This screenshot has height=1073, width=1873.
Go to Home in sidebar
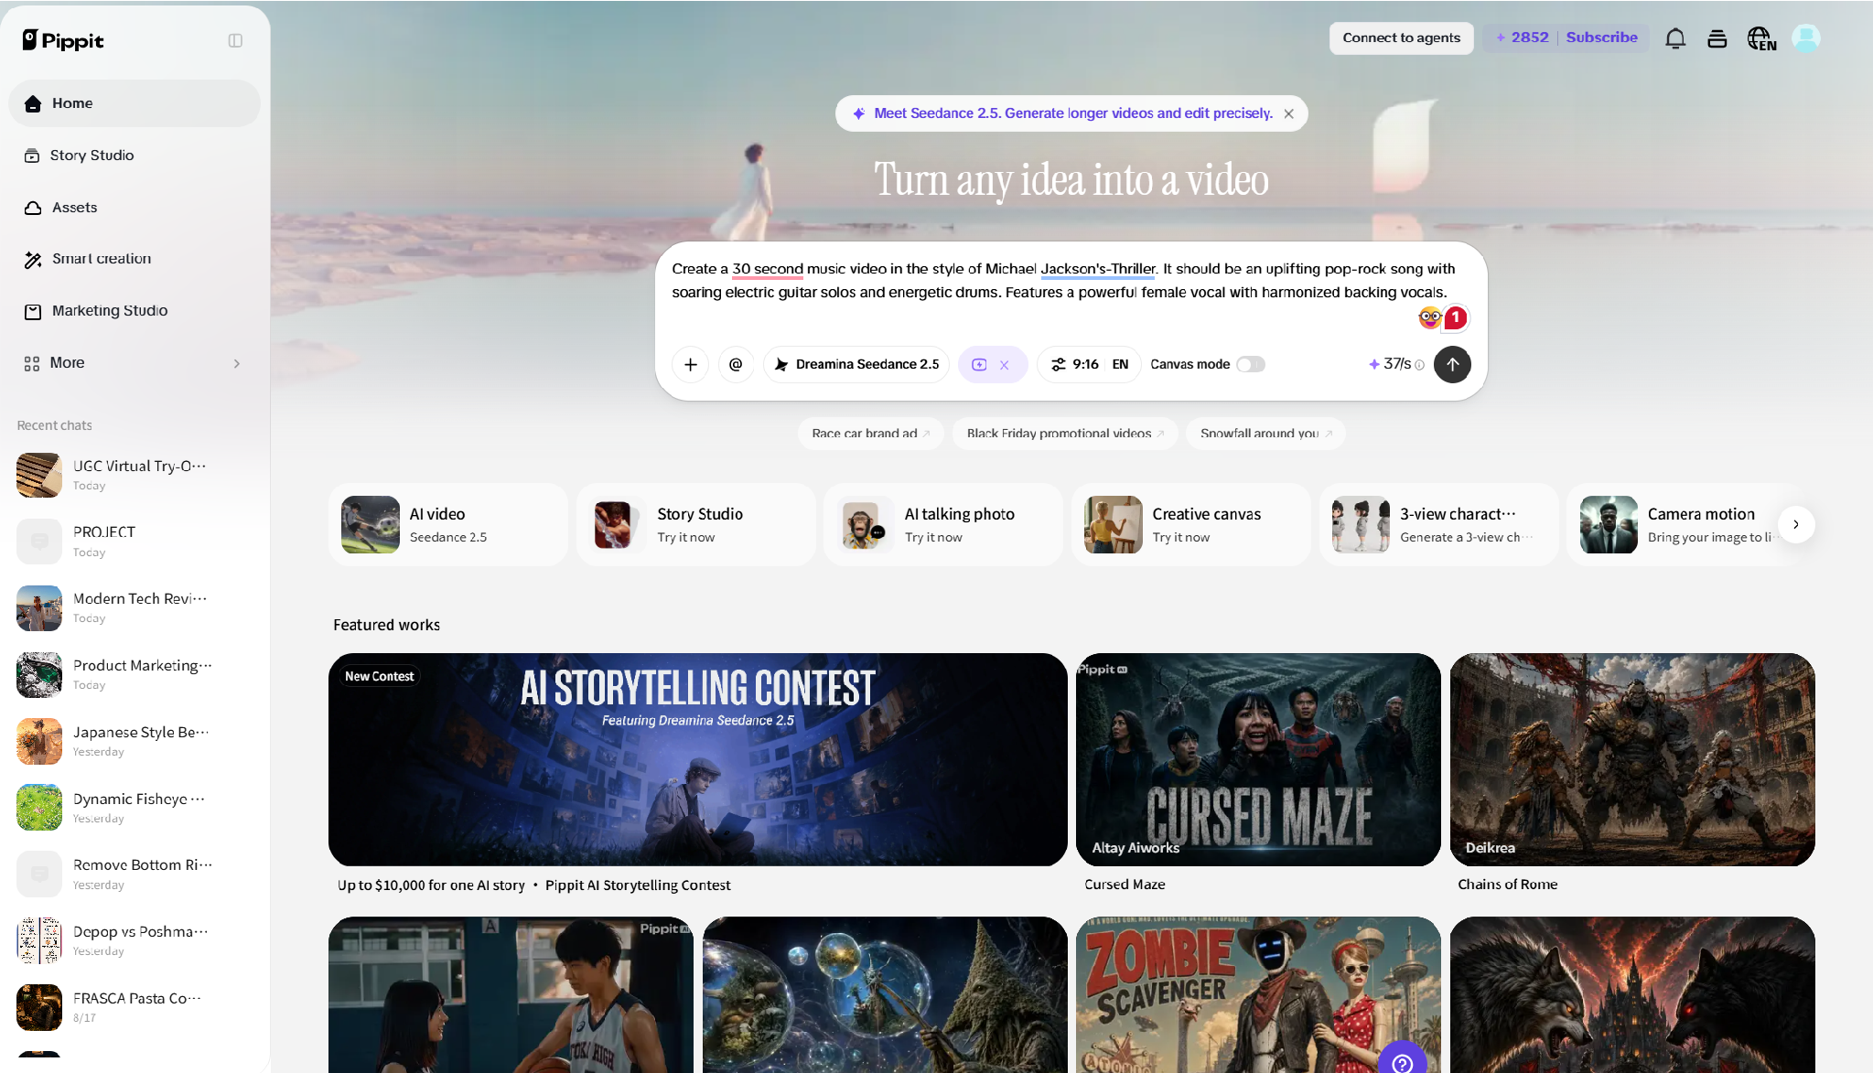[135, 103]
